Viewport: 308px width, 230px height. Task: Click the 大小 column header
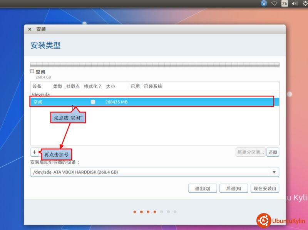(x=110, y=86)
